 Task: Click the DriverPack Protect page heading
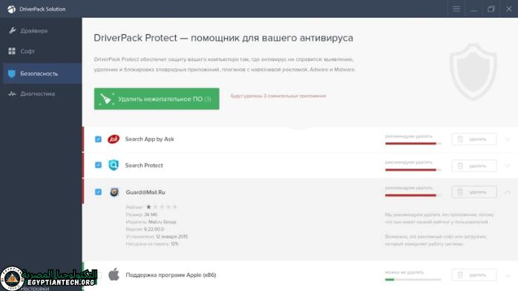coord(223,38)
